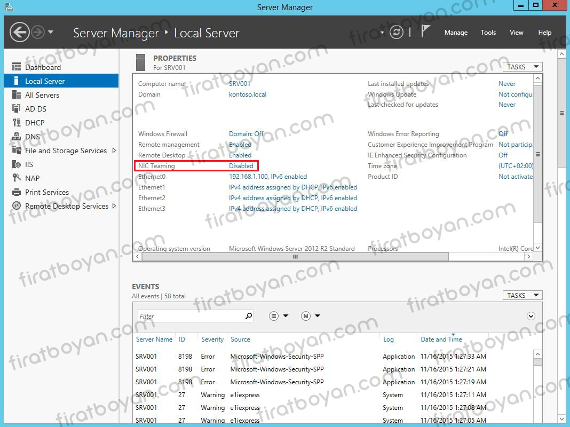Screen dimensions: 570x427
Task: Expand File and Storage Services arrow
Action: (114, 150)
